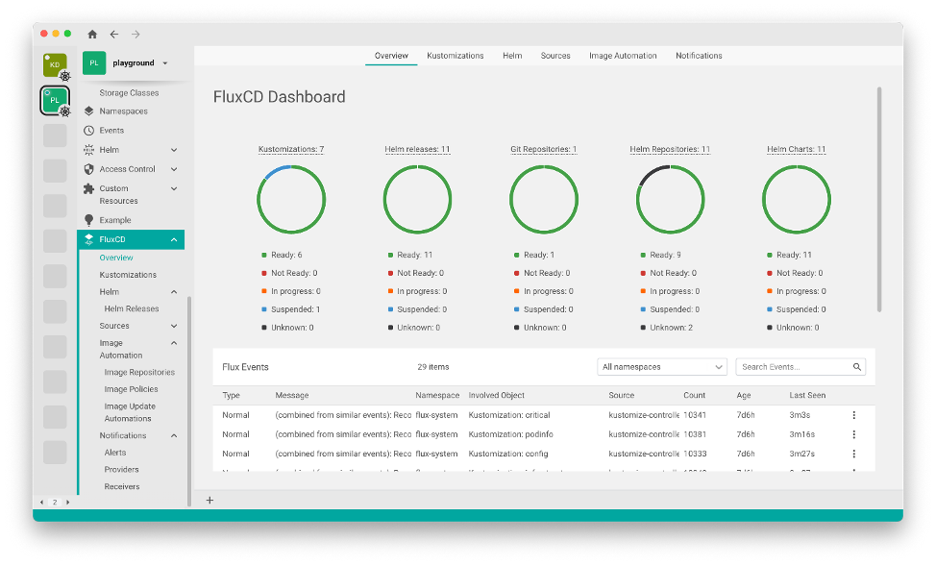Navigate forward with the right arrow

pos(136,34)
